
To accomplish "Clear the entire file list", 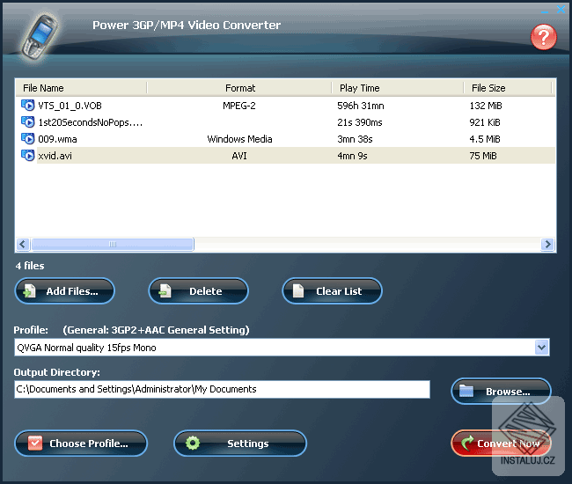I will [x=332, y=291].
